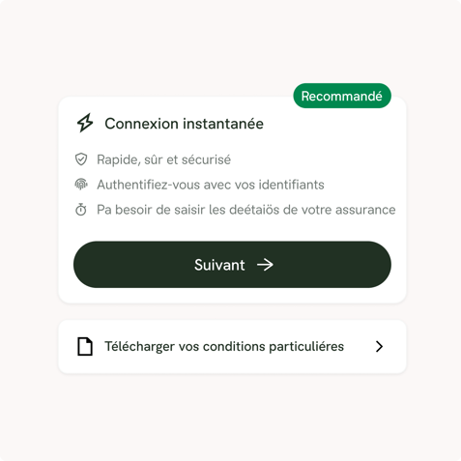This screenshot has width=461, height=461.
Task: Click the Suivant button
Action: tap(232, 265)
